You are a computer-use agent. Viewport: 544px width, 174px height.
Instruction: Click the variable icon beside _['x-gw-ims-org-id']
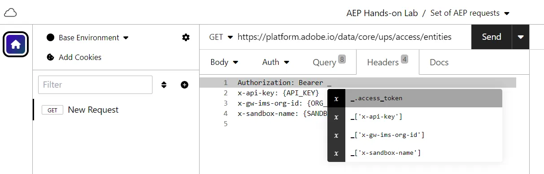pyautogui.click(x=336, y=135)
